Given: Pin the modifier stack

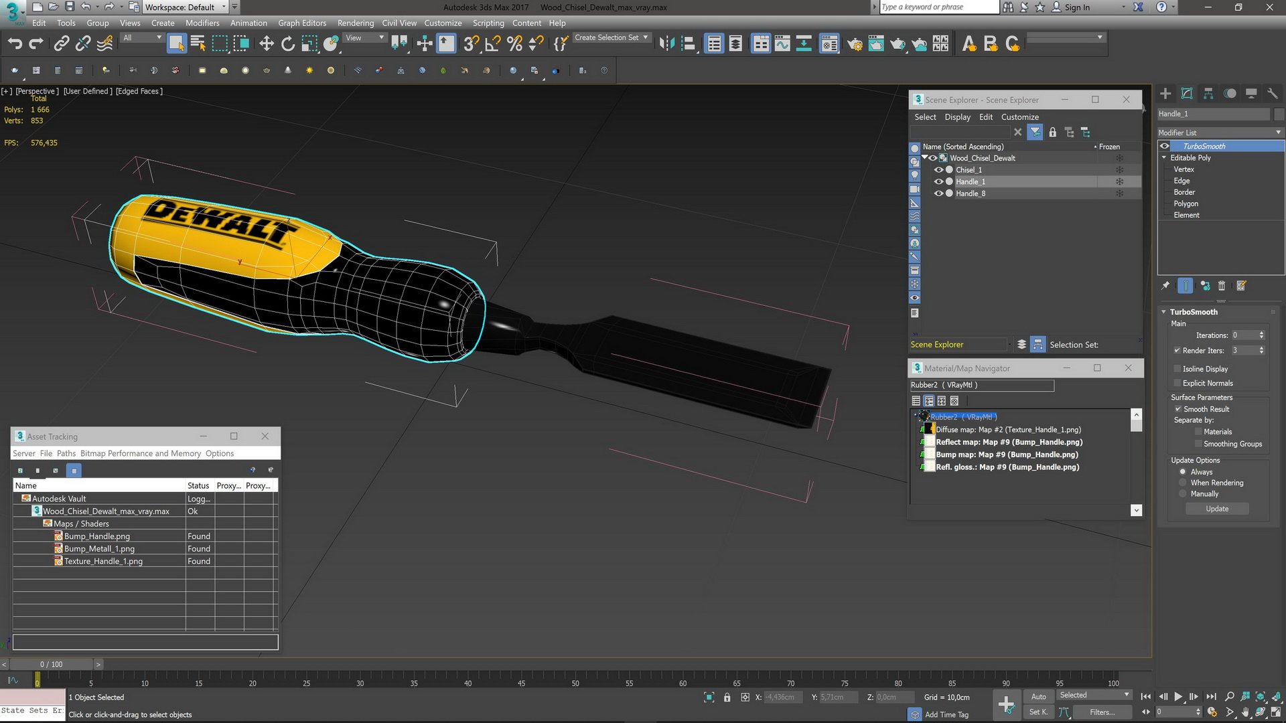Looking at the screenshot, I should tap(1165, 286).
